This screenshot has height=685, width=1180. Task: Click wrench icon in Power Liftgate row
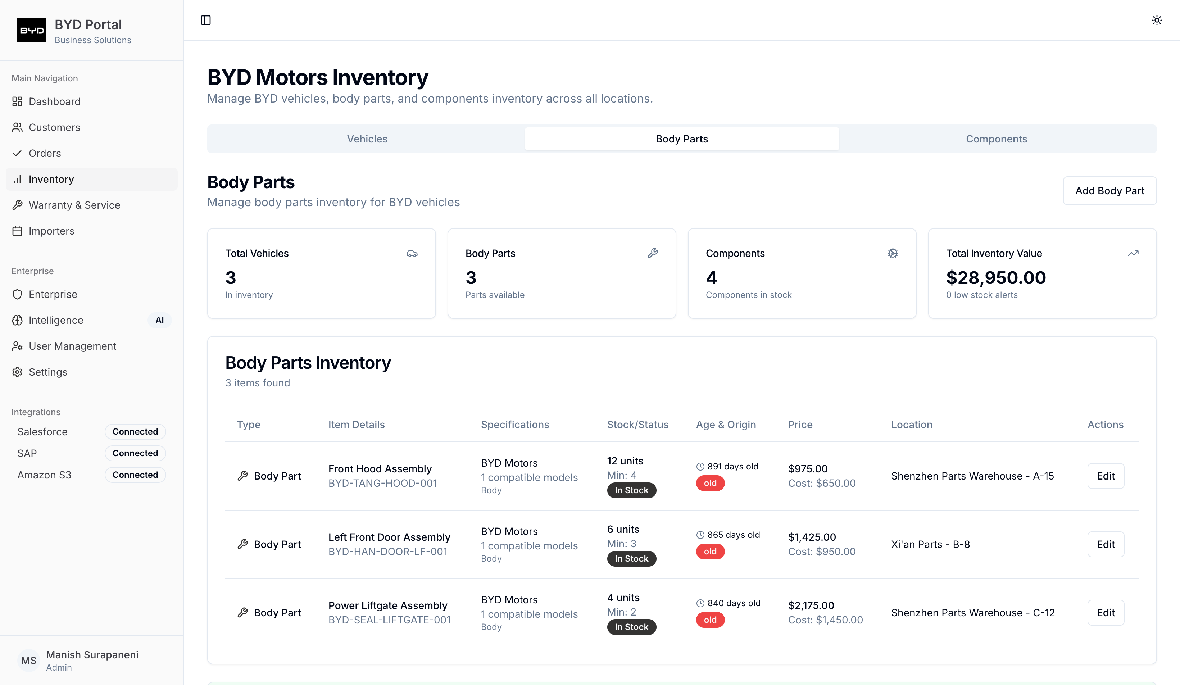[x=242, y=612]
